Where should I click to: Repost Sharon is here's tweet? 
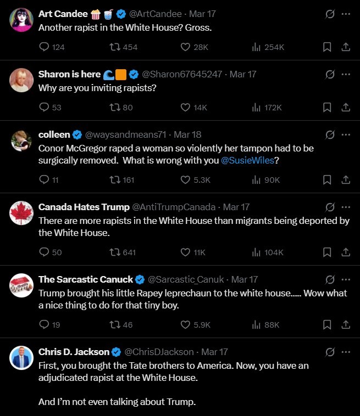115,108
